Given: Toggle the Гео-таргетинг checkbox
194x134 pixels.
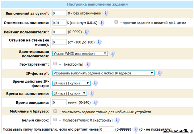Looking at the screenshot, I should coord(55,63).
